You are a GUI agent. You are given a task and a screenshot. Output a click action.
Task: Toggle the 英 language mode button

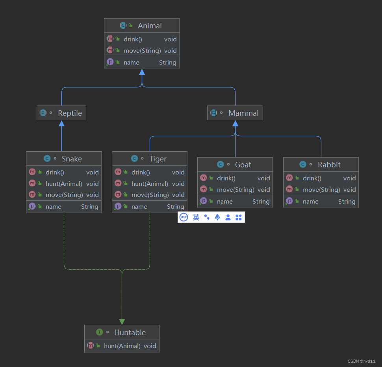[x=196, y=217]
